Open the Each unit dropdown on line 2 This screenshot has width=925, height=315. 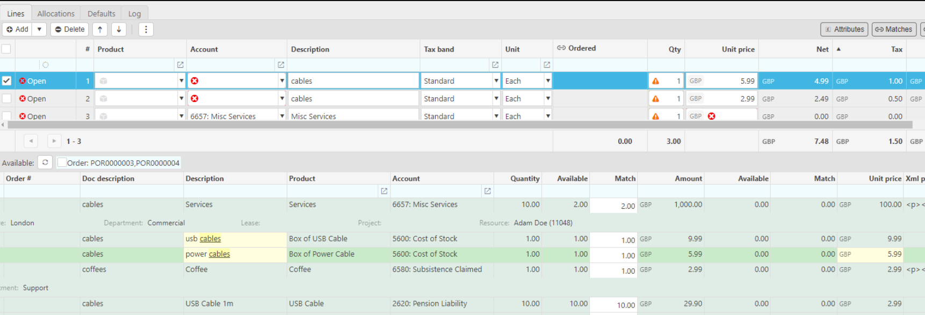pos(547,99)
